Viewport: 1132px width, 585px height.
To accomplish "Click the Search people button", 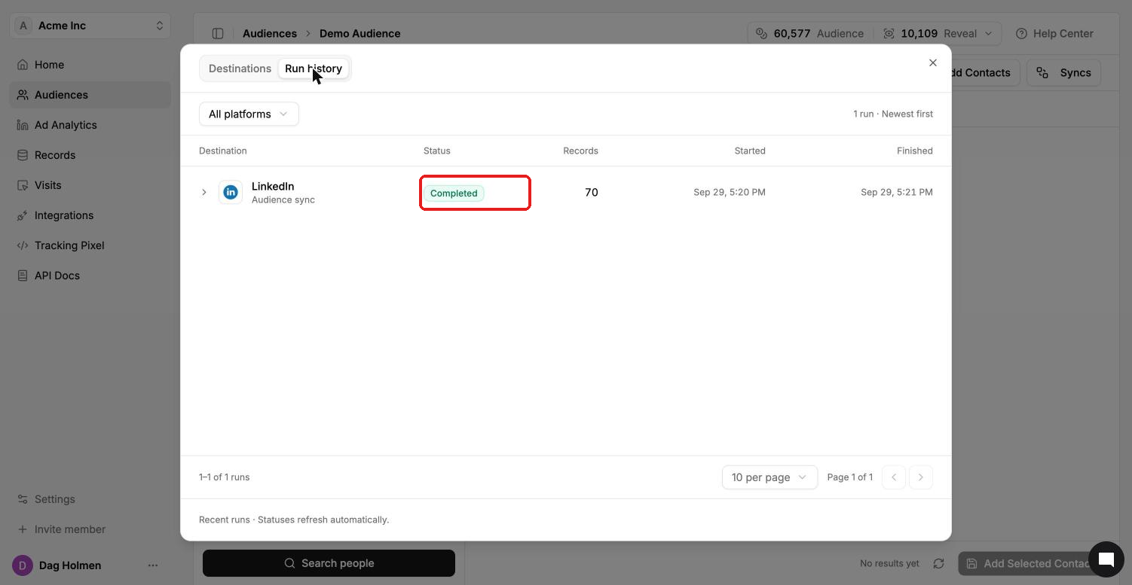I will click(329, 563).
